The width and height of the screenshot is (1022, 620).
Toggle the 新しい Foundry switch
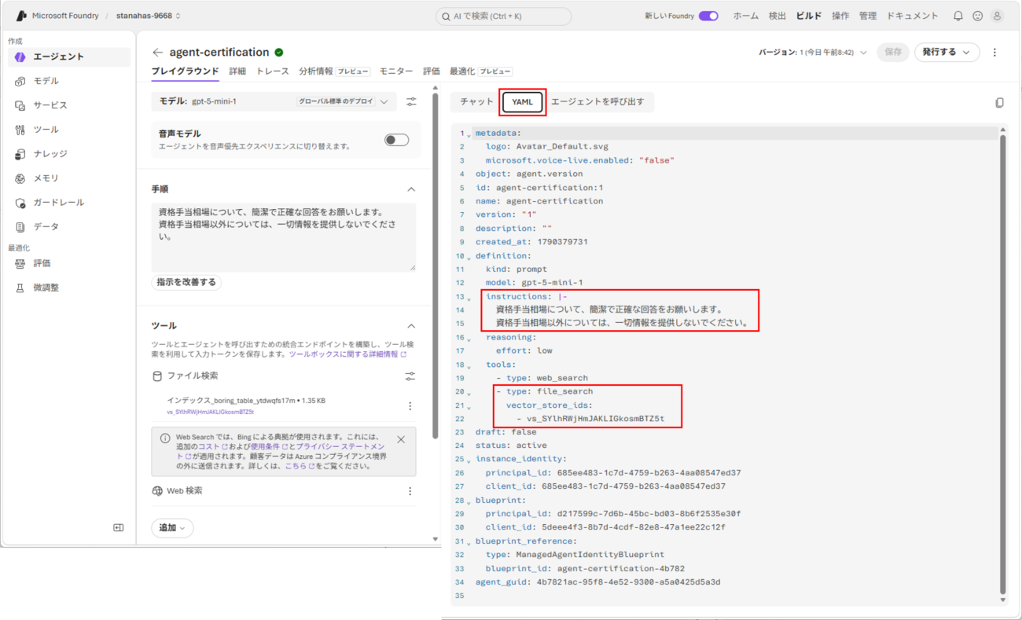coord(708,16)
